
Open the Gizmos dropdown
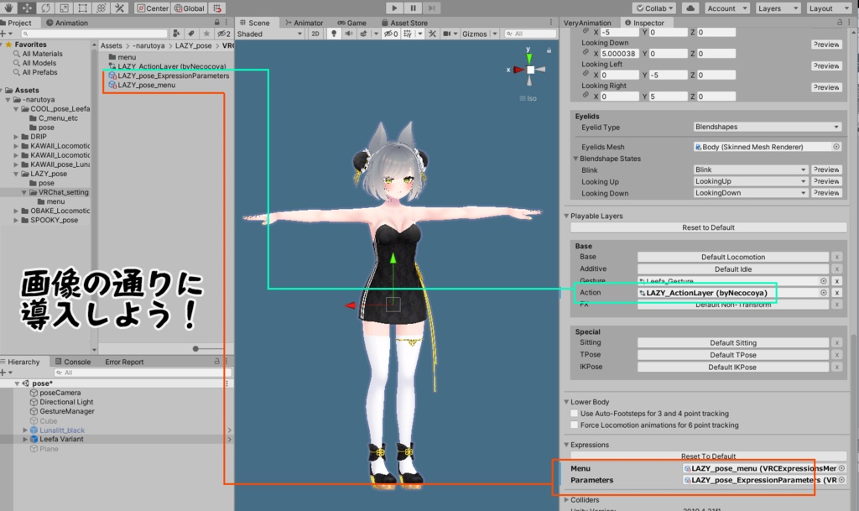(479, 34)
